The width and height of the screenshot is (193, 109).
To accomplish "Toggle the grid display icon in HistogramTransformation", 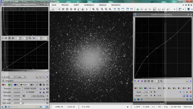I will click(47, 77).
